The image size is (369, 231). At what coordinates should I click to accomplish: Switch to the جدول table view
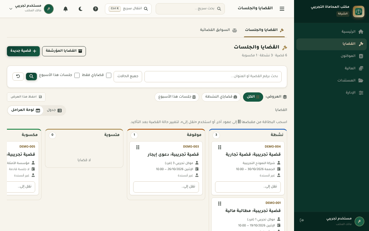click(54, 110)
